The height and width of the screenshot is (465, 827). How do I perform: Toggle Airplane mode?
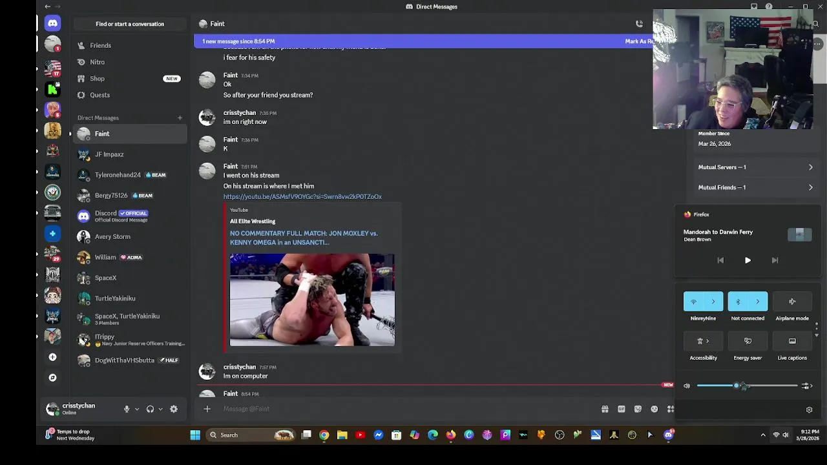[x=792, y=302]
